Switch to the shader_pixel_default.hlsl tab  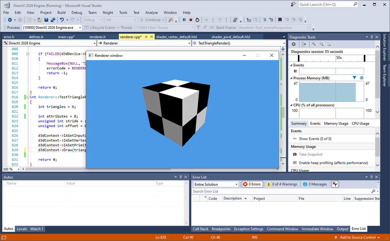pos(231,37)
